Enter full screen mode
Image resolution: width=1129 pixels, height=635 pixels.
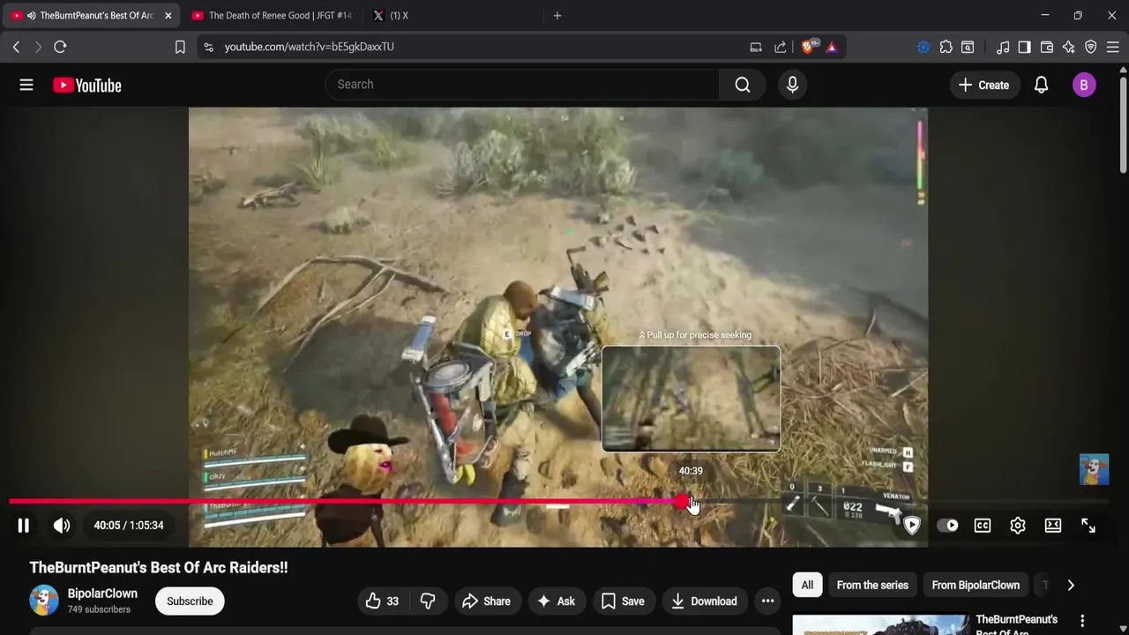coord(1088,526)
